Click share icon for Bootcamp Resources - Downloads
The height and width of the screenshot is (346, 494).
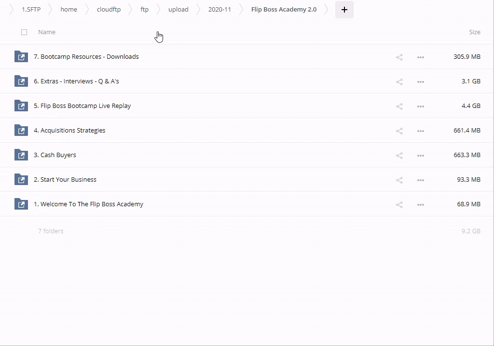(x=399, y=57)
